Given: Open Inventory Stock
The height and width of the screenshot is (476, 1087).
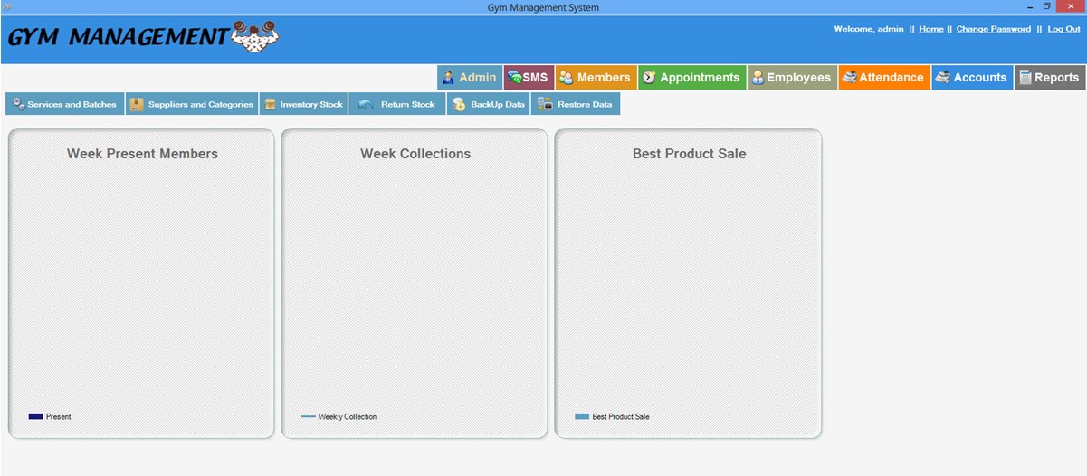Looking at the screenshot, I should click(303, 104).
